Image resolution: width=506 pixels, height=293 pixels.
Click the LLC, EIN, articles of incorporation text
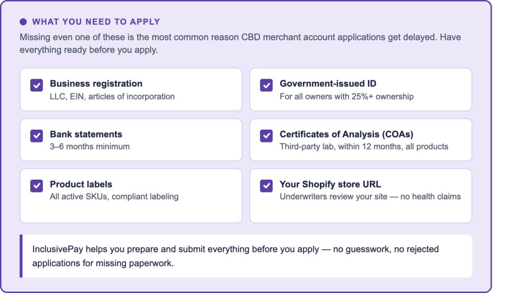coord(112,97)
